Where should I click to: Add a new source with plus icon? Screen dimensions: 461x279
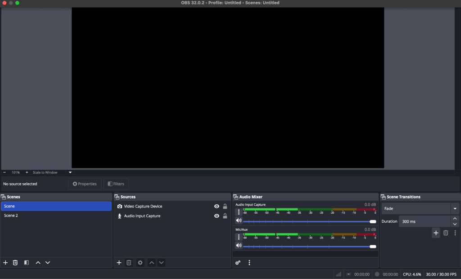119,263
